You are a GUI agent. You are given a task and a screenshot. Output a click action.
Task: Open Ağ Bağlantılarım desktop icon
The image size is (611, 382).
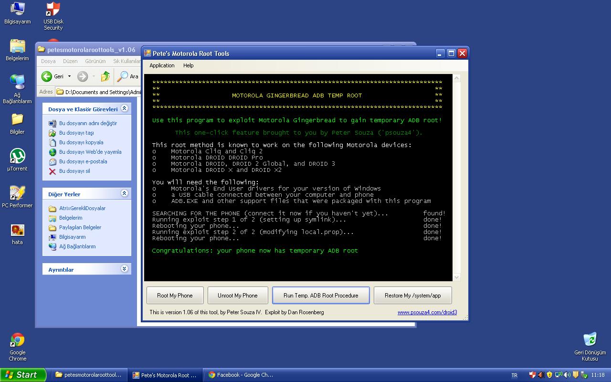[17, 89]
